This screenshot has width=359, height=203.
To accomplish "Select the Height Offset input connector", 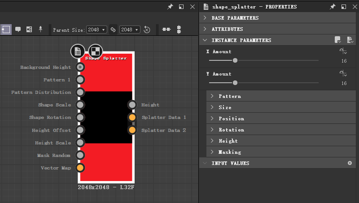I will tap(80, 130).
